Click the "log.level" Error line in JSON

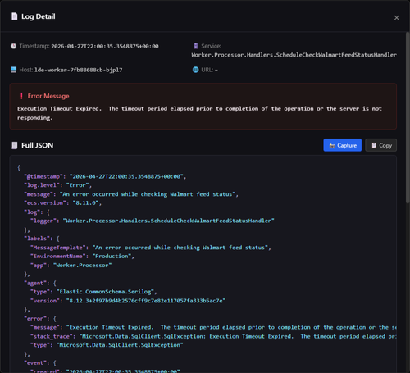(x=58, y=185)
